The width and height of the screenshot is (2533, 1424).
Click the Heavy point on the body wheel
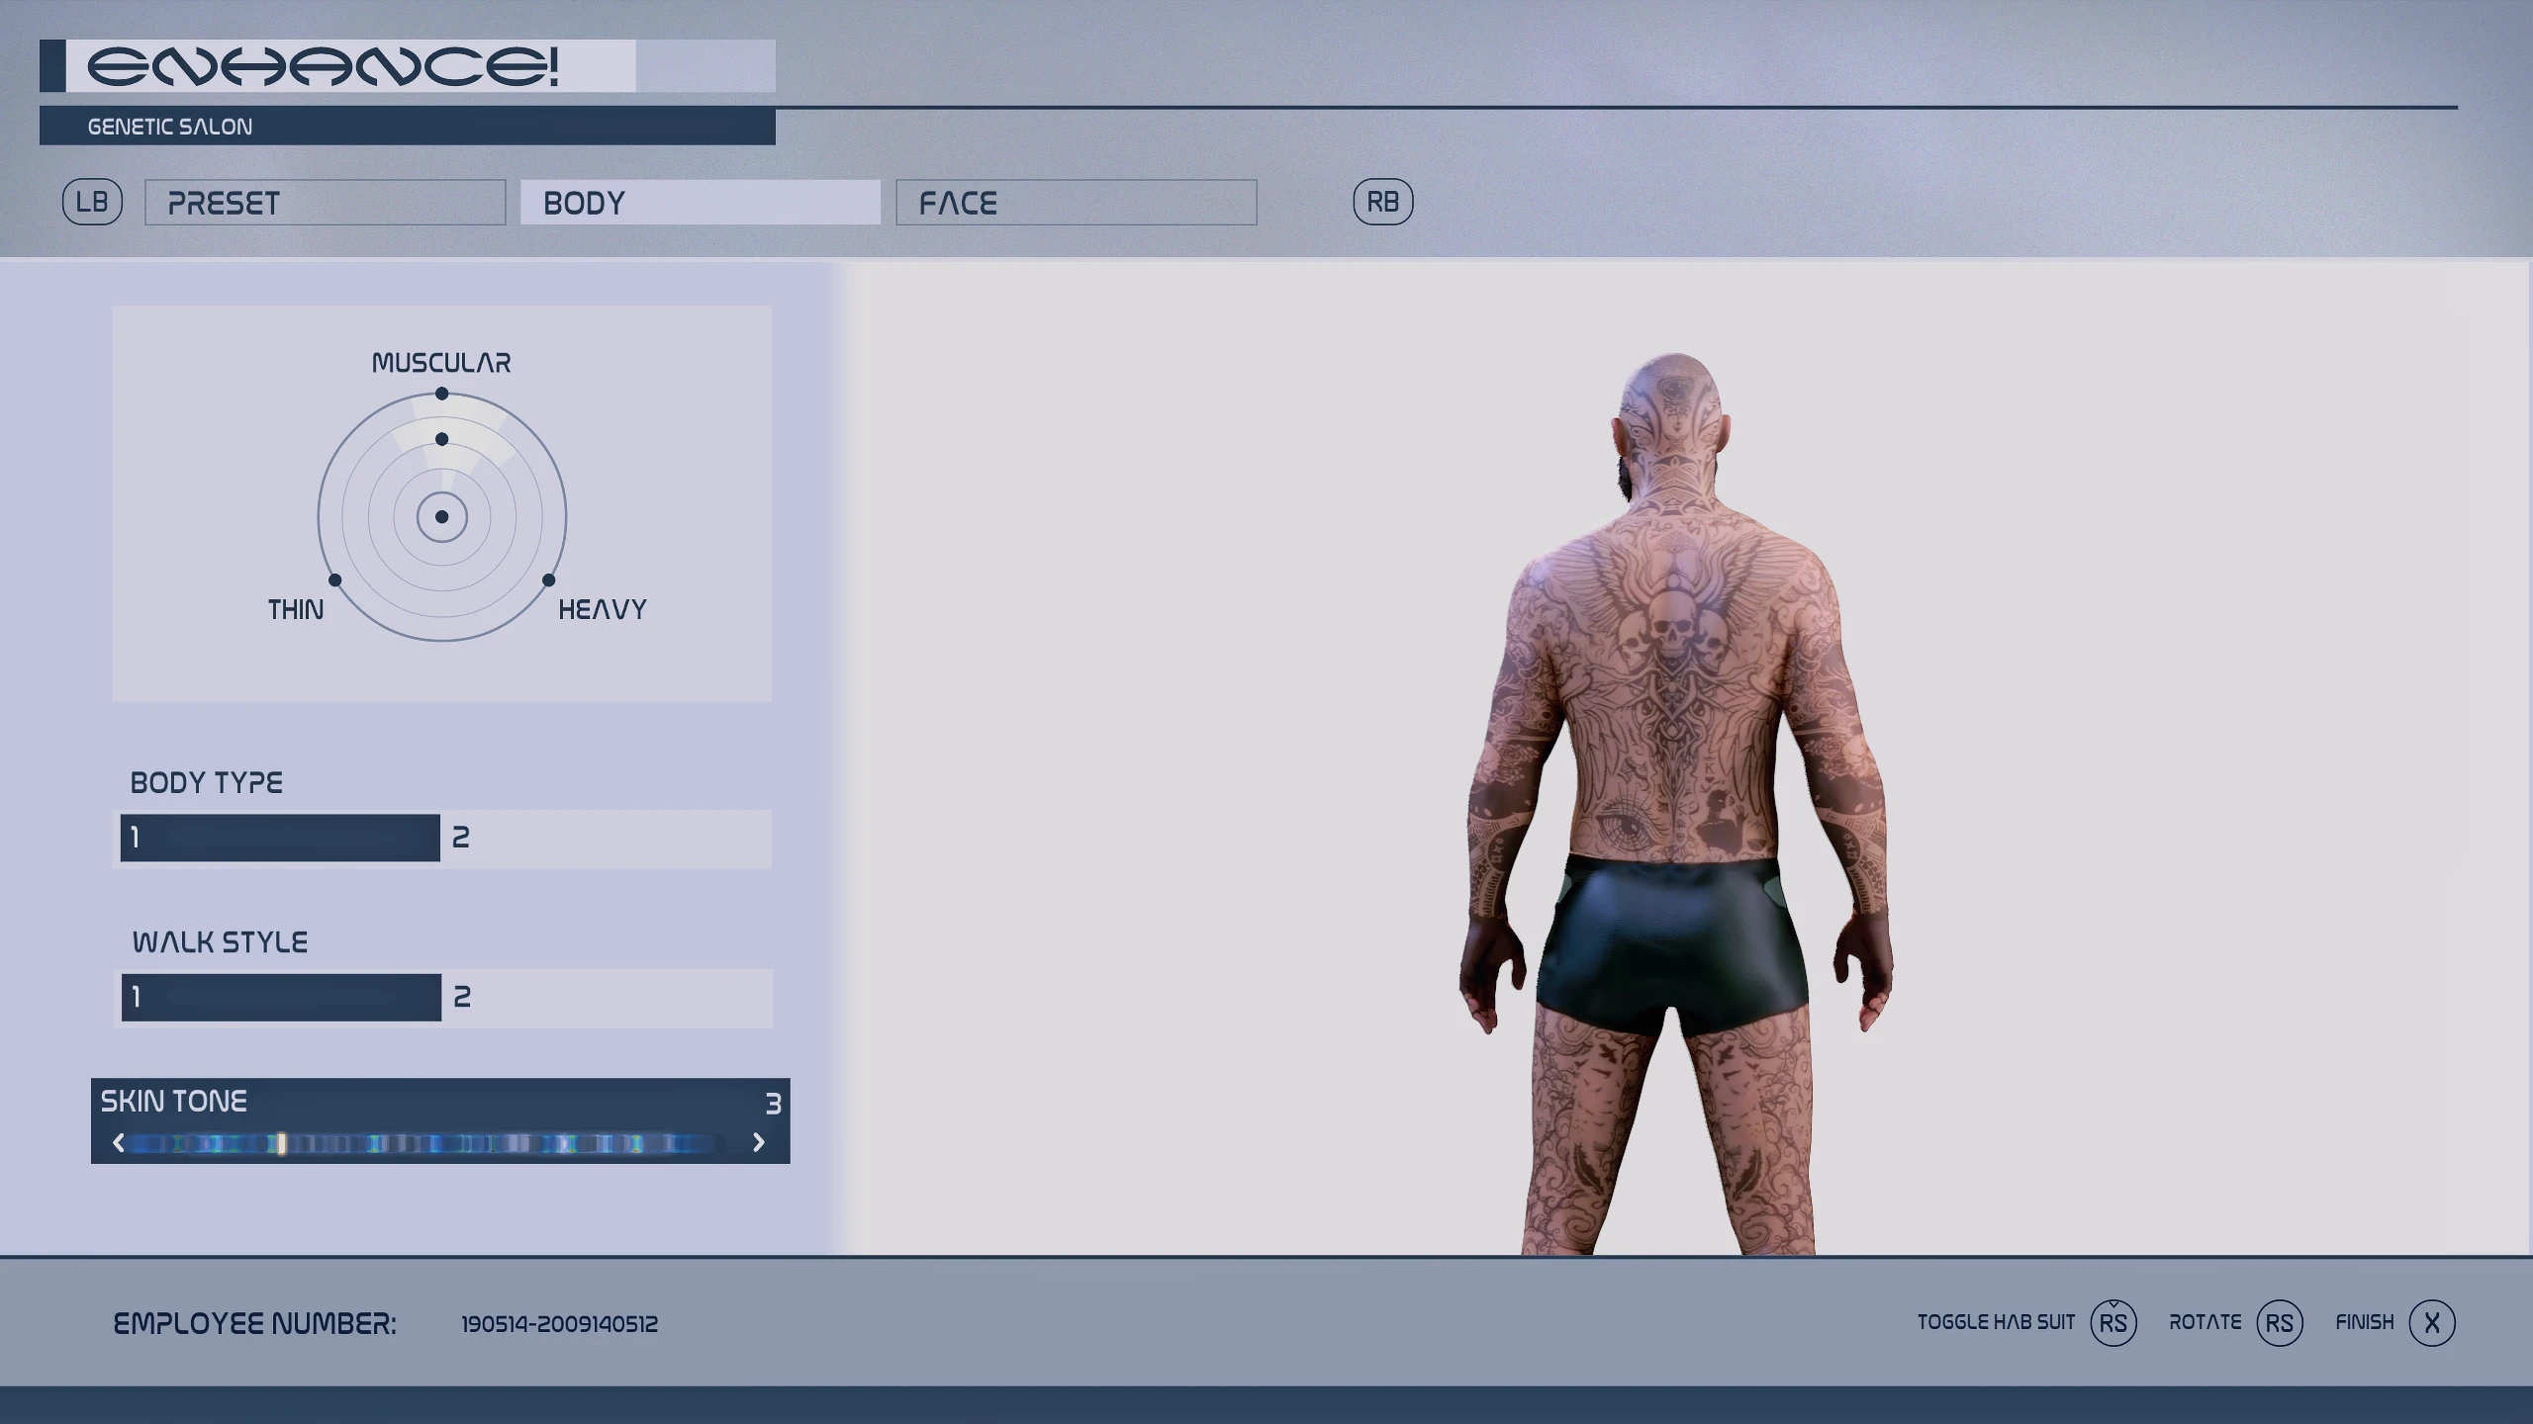[549, 580]
